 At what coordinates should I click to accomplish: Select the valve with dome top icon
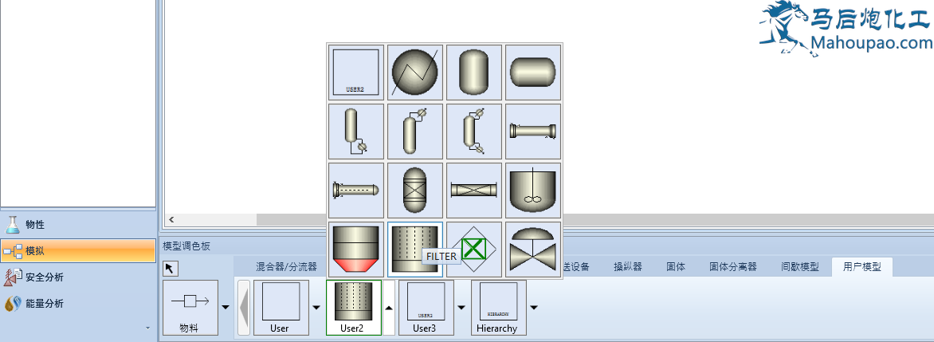(533, 249)
